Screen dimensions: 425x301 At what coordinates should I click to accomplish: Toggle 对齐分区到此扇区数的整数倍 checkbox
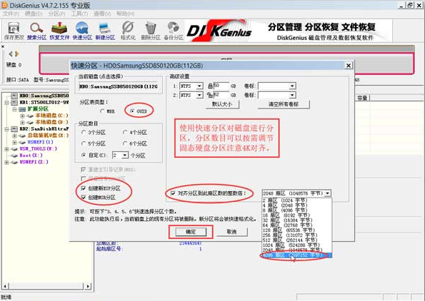click(x=173, y=193)
